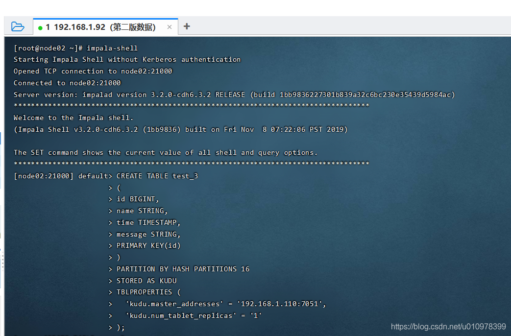Add a new session tab with plus
511x336 pixels.
point(187,26)
